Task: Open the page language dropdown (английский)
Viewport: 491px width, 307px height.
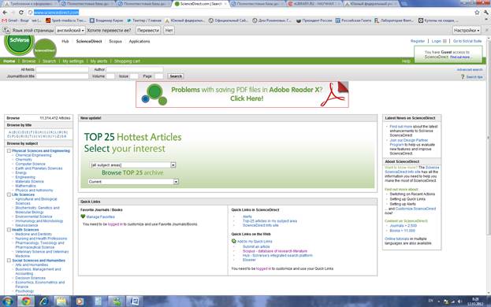Action: click(x=70, y=31)
